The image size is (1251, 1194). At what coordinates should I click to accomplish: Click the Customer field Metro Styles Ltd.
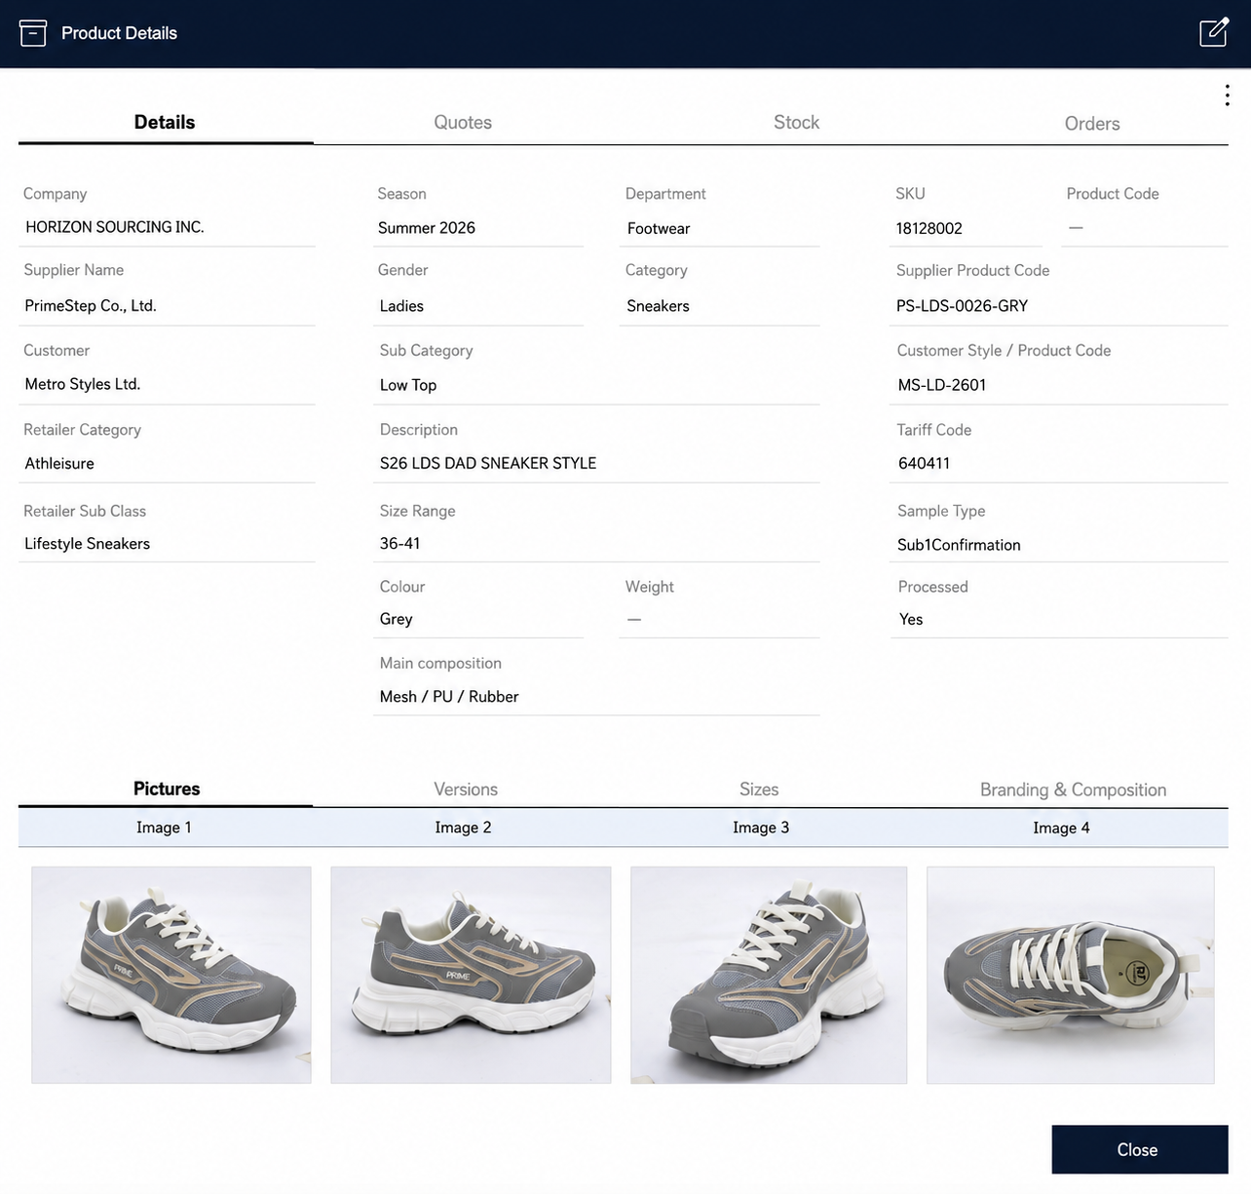[x=167, y=384]
